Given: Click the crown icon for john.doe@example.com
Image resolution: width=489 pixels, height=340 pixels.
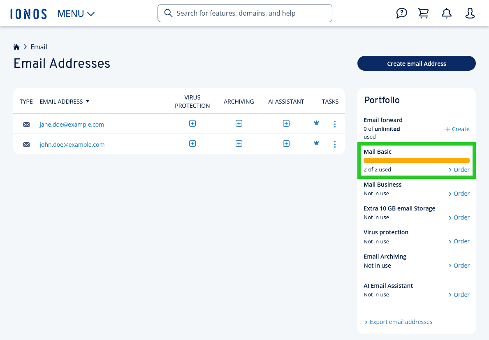Looking at the screenshot, I should point(316,143).
